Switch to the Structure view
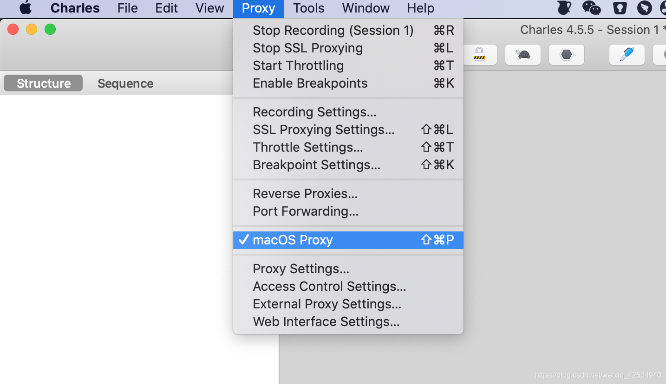The width and height of the screenshot is (666, 384). pyautogui.click(x=44, y=83)
